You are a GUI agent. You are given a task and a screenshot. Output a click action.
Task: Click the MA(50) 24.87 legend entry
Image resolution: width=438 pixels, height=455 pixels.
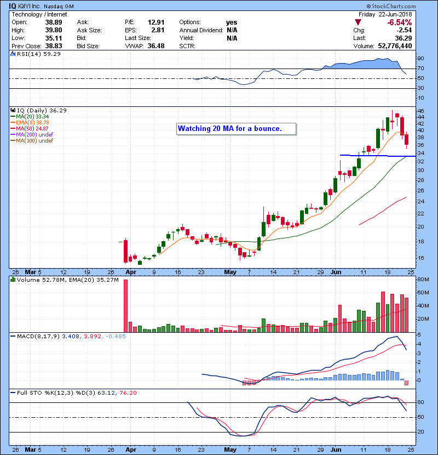click(29, 128)
